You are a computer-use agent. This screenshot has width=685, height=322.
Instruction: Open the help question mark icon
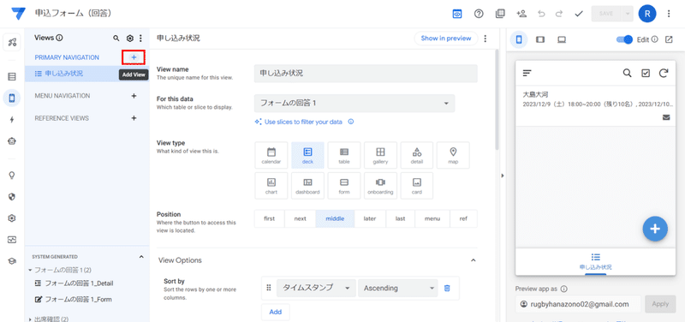point(479,14)
